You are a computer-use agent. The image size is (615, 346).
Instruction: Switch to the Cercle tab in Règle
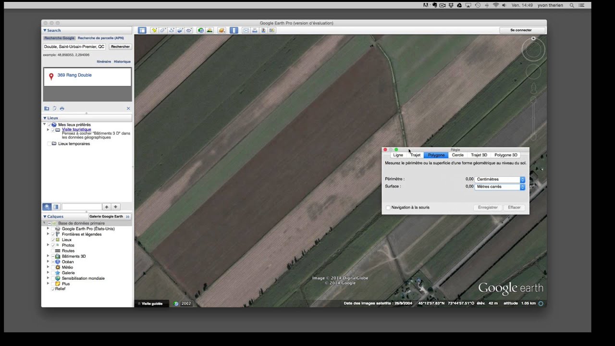[x=458, y=155]
